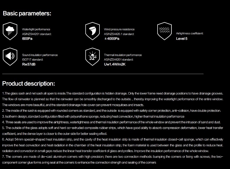The width and height of the screenshot is (230, 169).
Task: Click the 'Thermal insulation performance' label
Action: pos(123,55)
